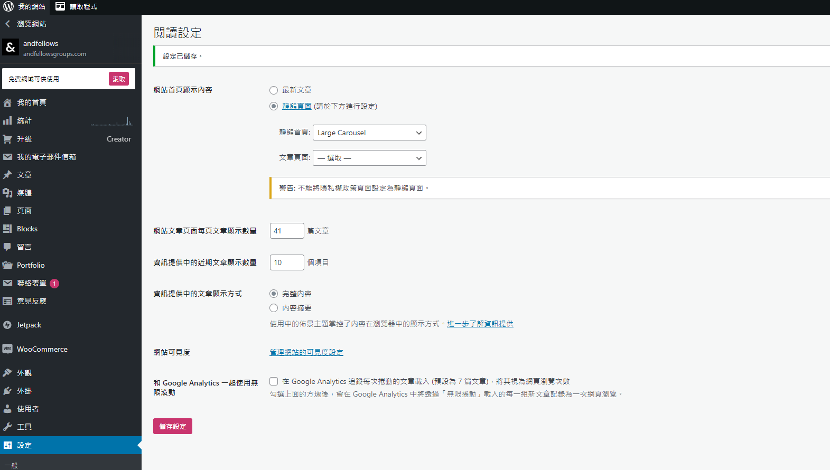Open the 工具 wrench icon

tap(7, 427)
